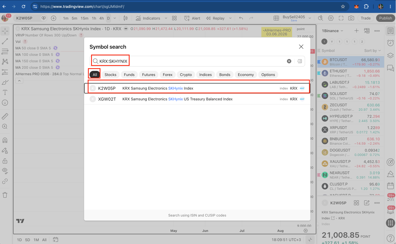
Task: Select the Indices filter tab
Action: click(205, 75)
